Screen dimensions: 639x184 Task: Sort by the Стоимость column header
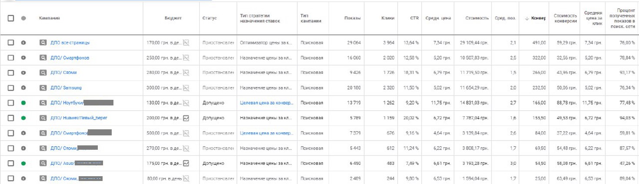point(477,18)
